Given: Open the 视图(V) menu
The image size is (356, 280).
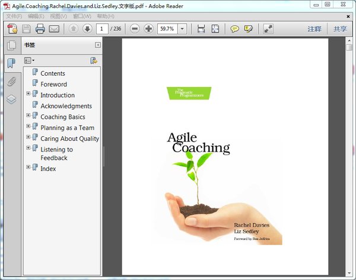Looking at the screenshot, I should [58, 17].
